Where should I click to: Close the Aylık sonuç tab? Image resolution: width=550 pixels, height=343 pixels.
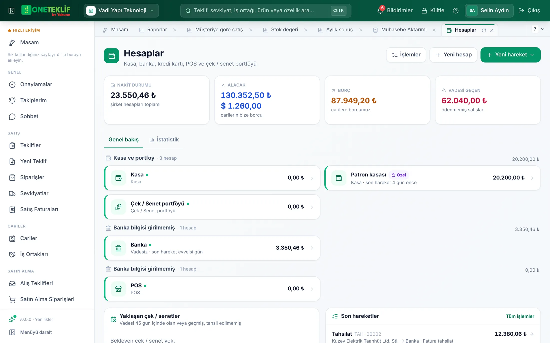click(x=361, y=30)
